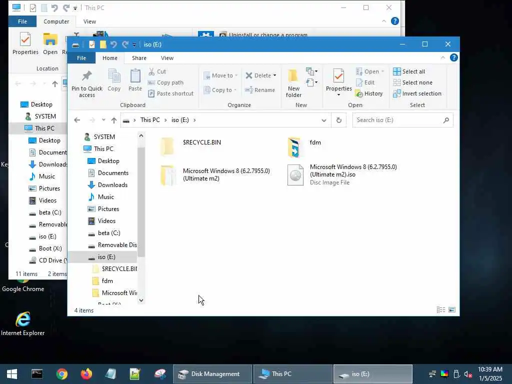Customize Quick Access Toolbar dropdown in iso window
Screen dimensions: 512x384
[x=134, y=44]
